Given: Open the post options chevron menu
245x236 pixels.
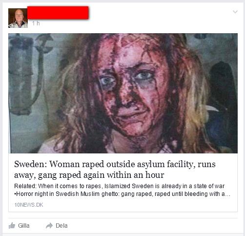Looking at the screenshot, I should tap(235, 12).
